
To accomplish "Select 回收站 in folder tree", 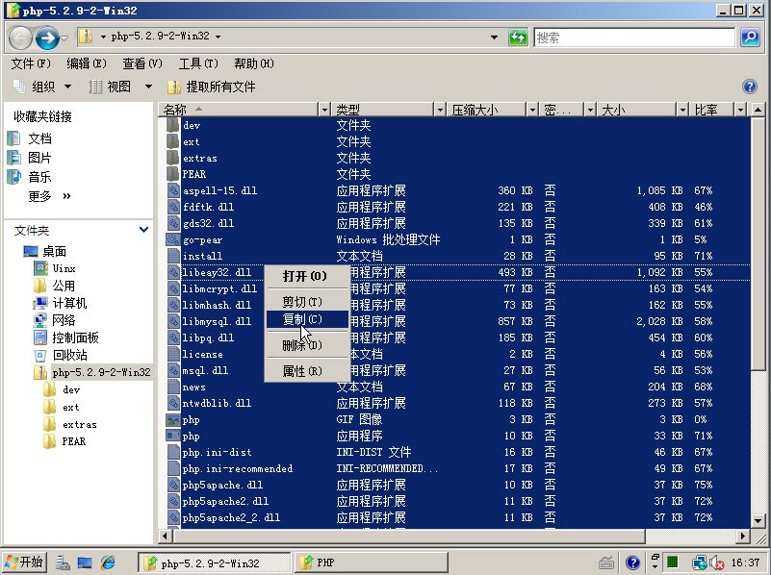I will coord(70,355).
